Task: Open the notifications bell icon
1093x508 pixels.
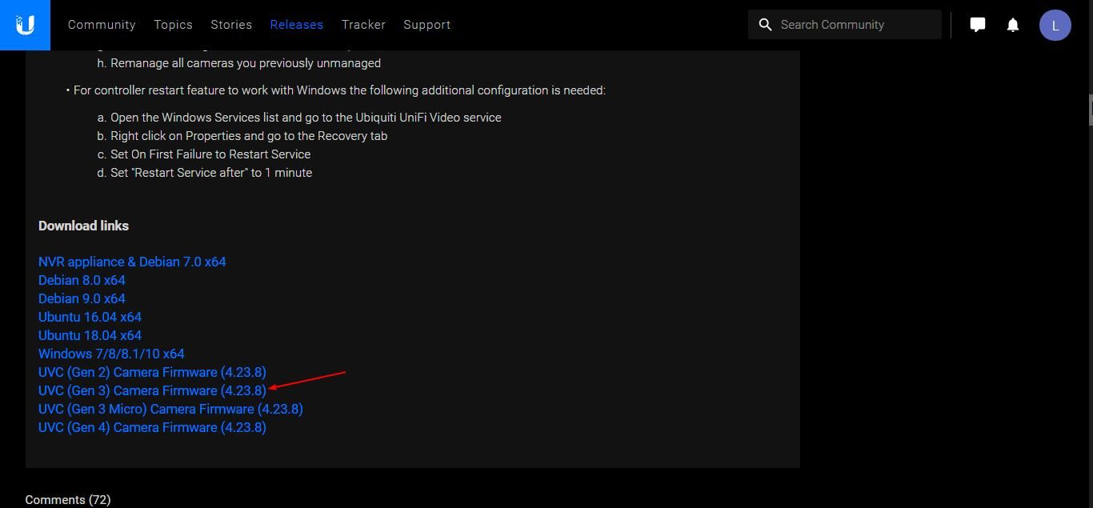Action: pyautogui.click(x=1012, y=25)
